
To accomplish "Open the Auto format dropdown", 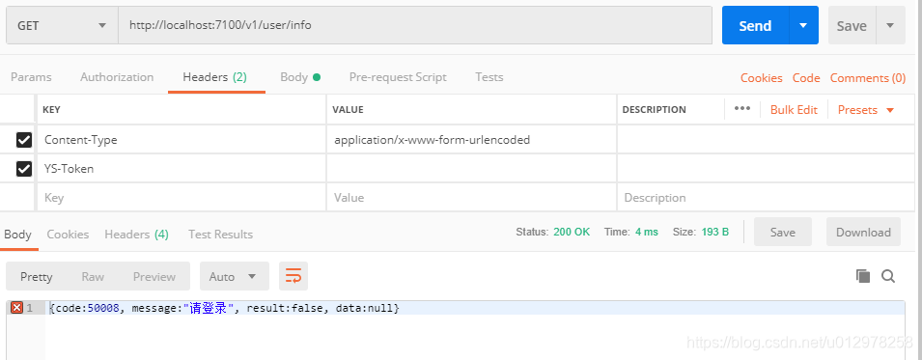I will click(234, 276).
